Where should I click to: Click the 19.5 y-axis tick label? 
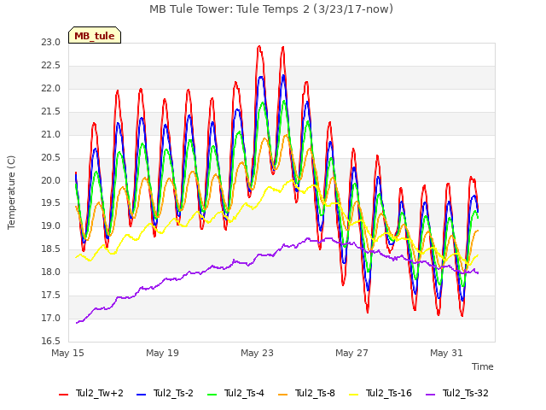[x=51, y=203]
